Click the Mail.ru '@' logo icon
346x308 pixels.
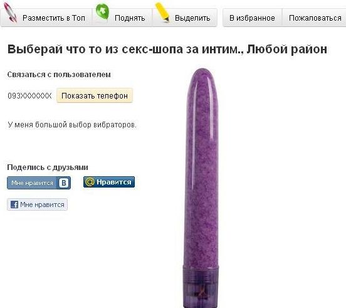click(90, 182)
